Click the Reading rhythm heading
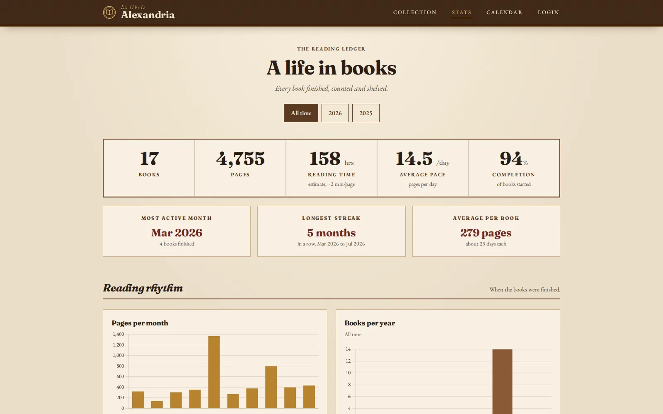This screenshot has width=663, height=414. coord(143,288)
